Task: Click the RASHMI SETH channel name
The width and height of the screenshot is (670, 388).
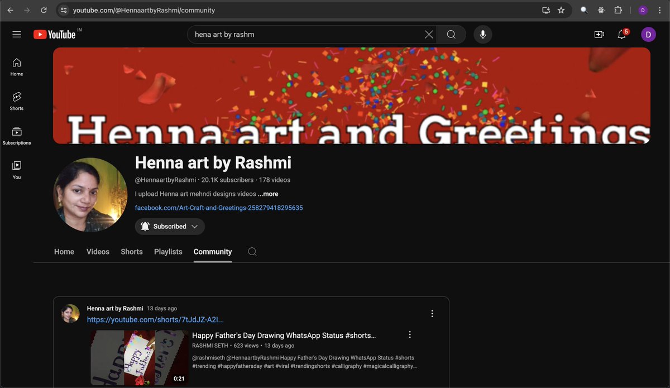Action: click(x=210, y=346)
